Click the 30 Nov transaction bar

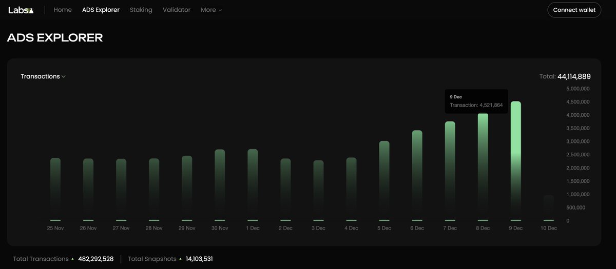pos(220,185)
